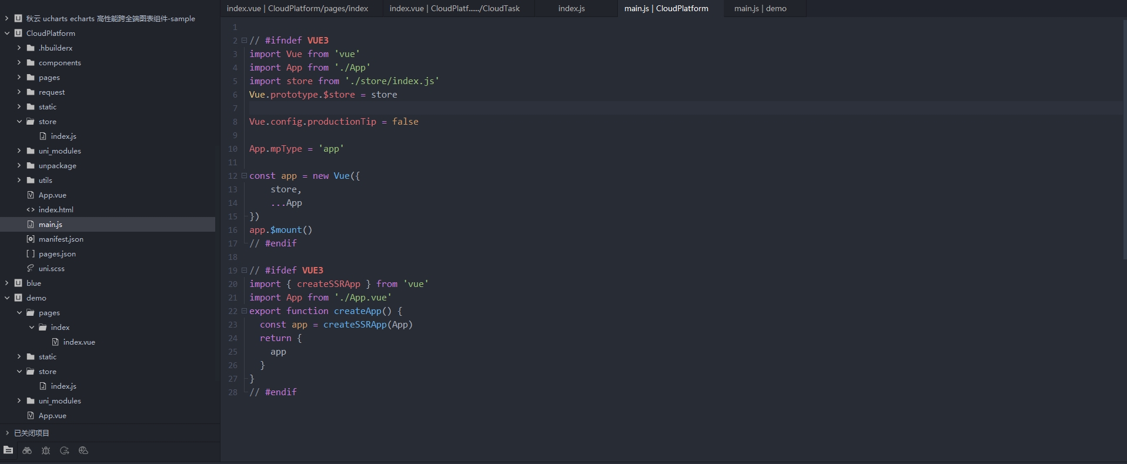Expand uni_modules folder under CloudPlatform
Screen dimensions: 1127x464
pyautogui.click(x=19, y=151)
